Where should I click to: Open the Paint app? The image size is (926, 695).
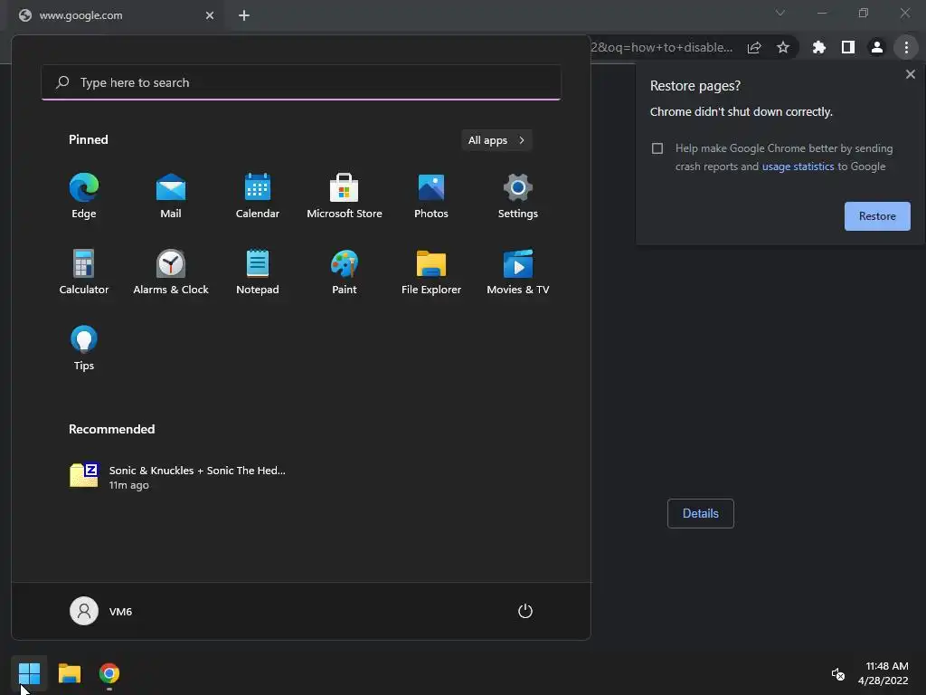click(x=345, y=271)
